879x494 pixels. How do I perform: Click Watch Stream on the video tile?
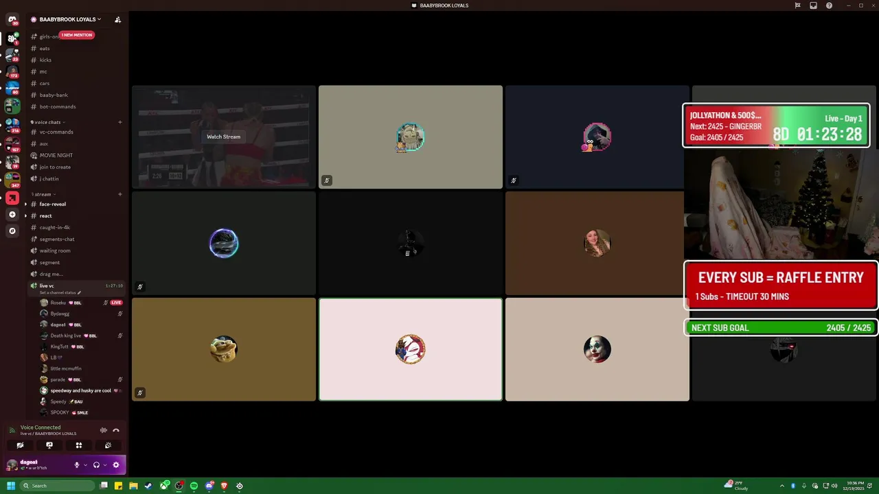pyautogui.click(x=223, y=137)
